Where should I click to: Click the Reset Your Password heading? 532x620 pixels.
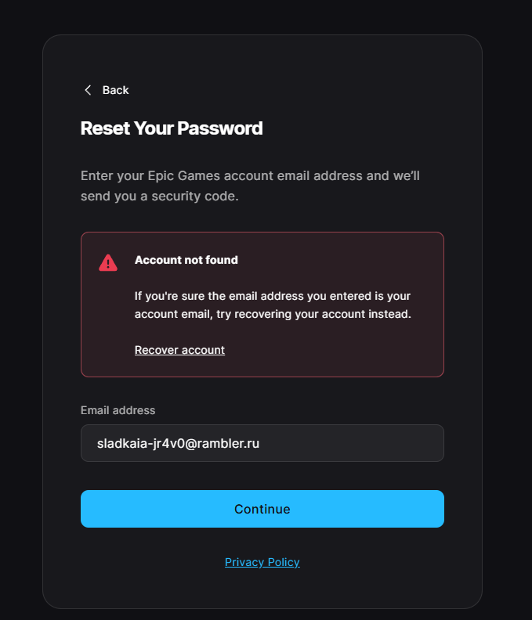tap(172, 128)
